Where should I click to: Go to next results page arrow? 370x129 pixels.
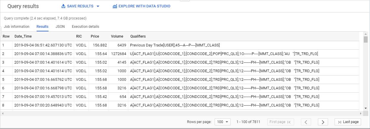click(x=323, y=122)
